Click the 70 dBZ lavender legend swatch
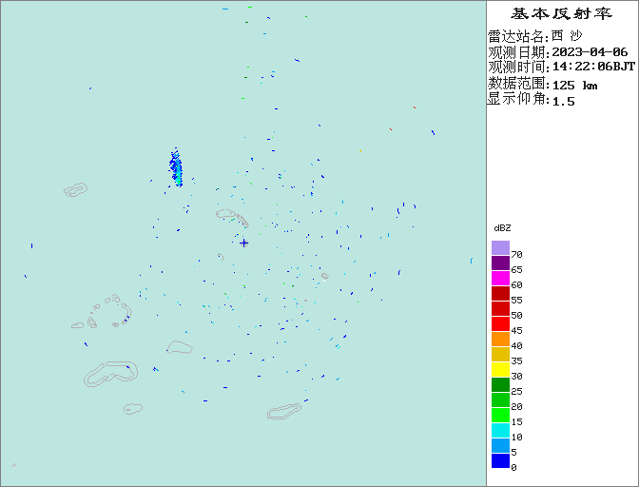 pyautogui.click(x=500, y=247)
